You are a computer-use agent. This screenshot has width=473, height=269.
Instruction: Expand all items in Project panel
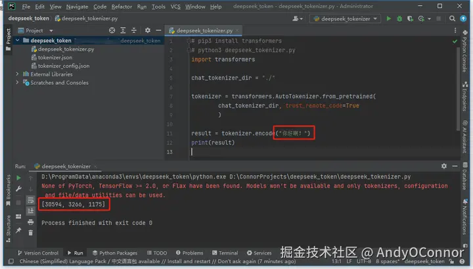123,30
